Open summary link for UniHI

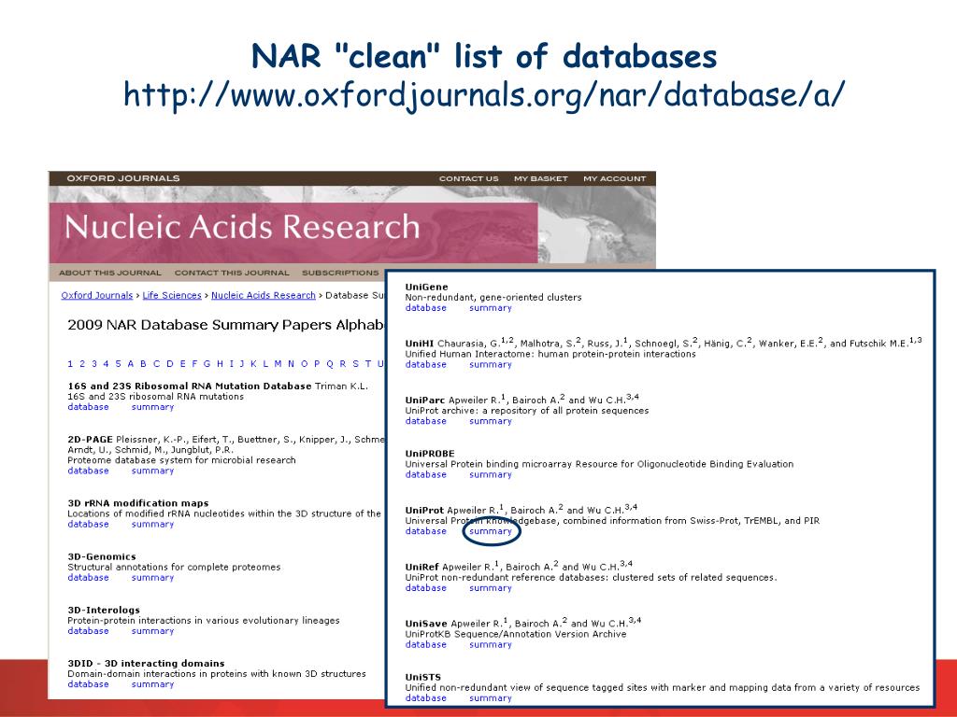coord(490,365)
